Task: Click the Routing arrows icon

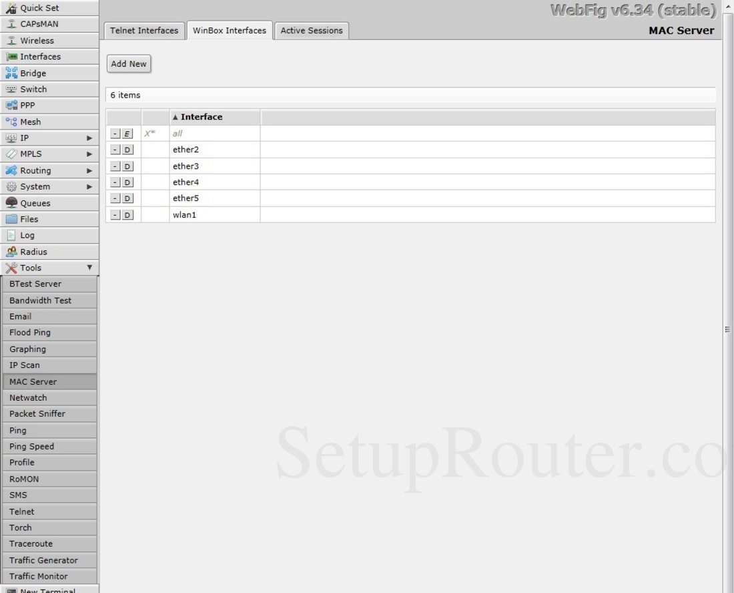Action: [x=11, y=170]
